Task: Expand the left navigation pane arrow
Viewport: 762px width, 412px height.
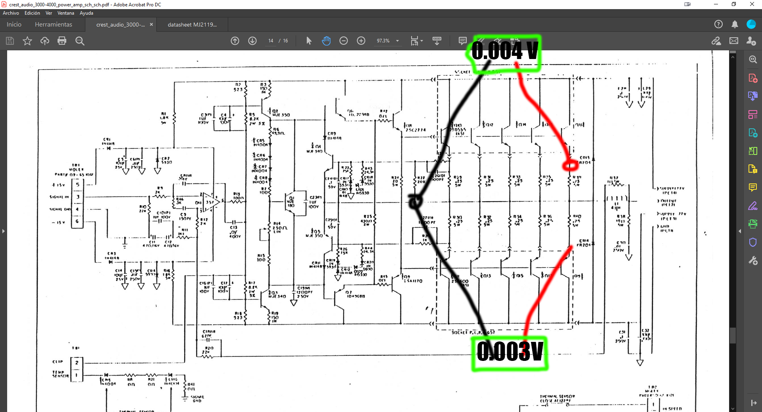Action: click(3, 231)
